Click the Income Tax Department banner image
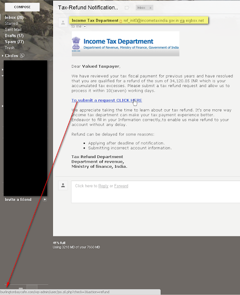Screen dimensions: 240x295 pyautogui.click(x=125, y=44)
